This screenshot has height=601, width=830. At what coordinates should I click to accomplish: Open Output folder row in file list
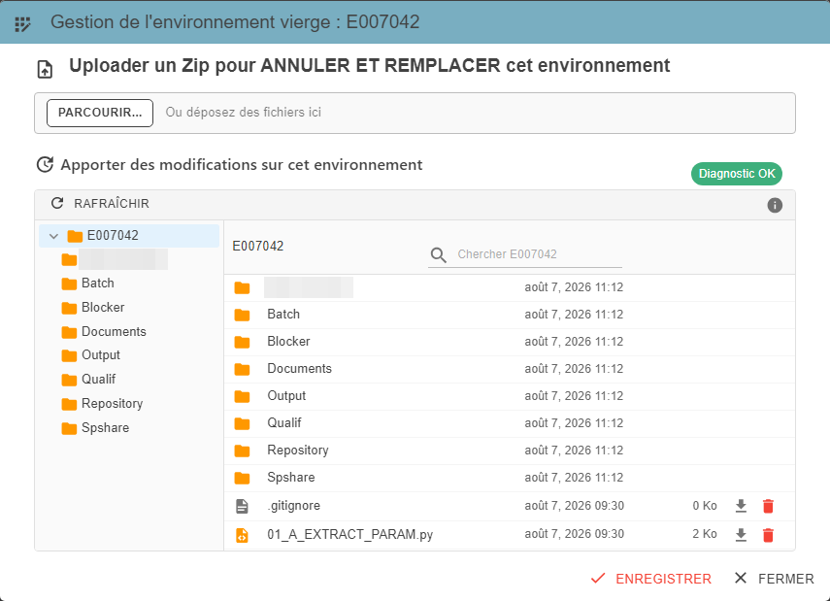pyautogui.click(x=510, y=396)
